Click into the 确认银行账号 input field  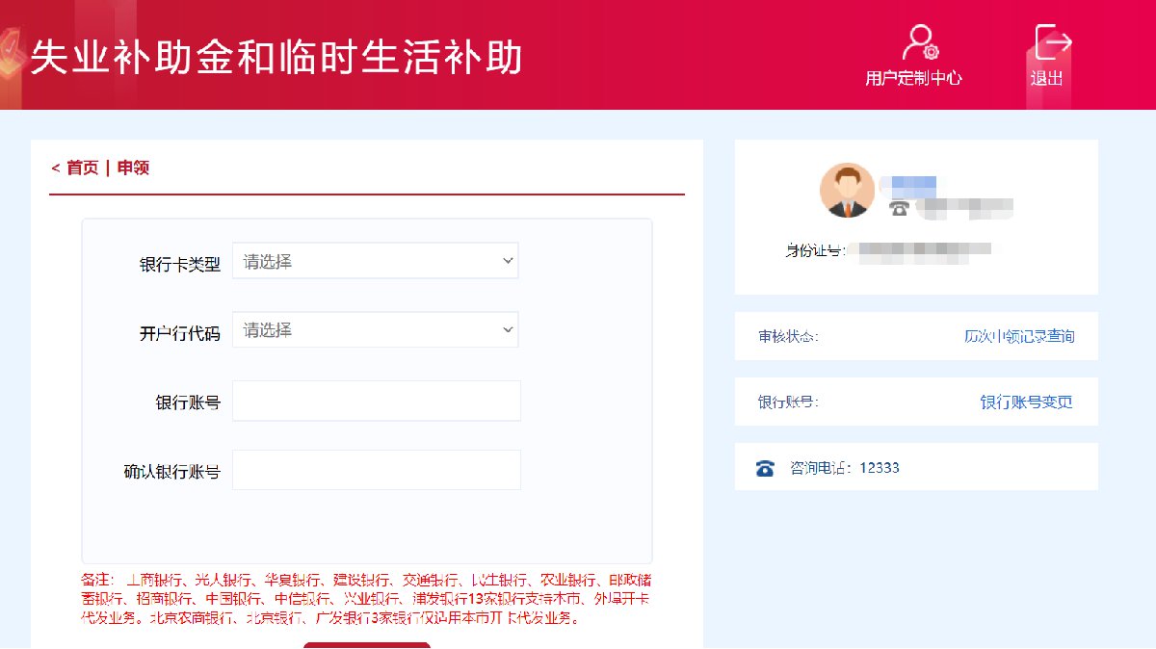click(x=376, y=470)
